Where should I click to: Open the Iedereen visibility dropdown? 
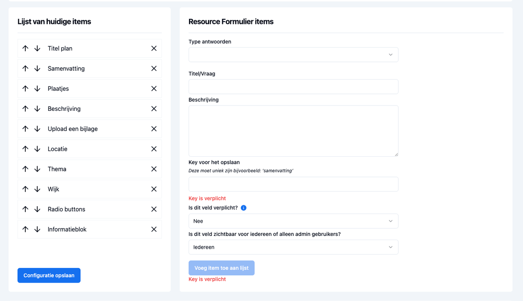[293, 247]
